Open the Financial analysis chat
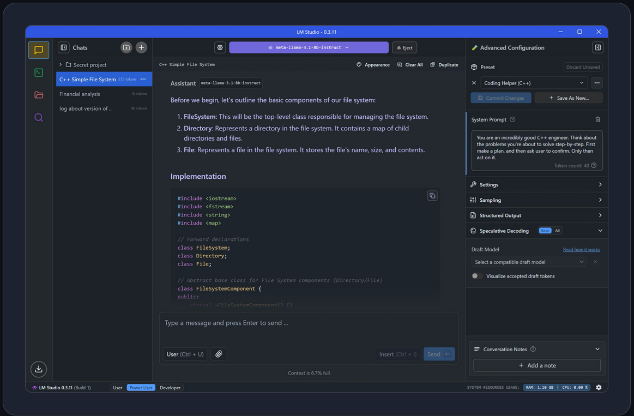 click(104, 94)
